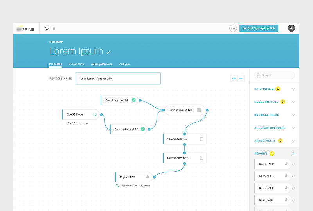
Task: Select the Adjustments 456 node
Action: click(185, 158)
